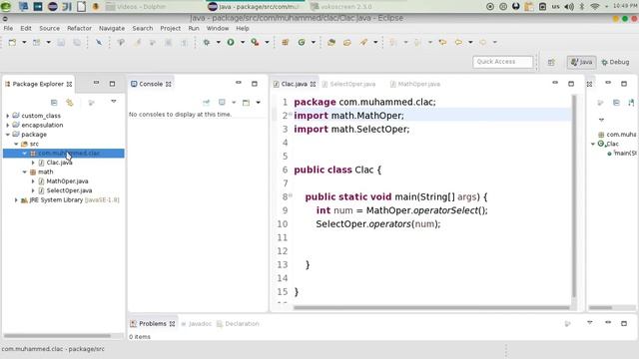Open the New dropdown arrow

click(24, 42)
